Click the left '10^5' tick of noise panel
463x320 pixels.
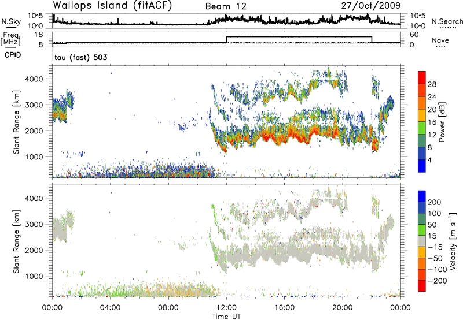coord(35,16)
